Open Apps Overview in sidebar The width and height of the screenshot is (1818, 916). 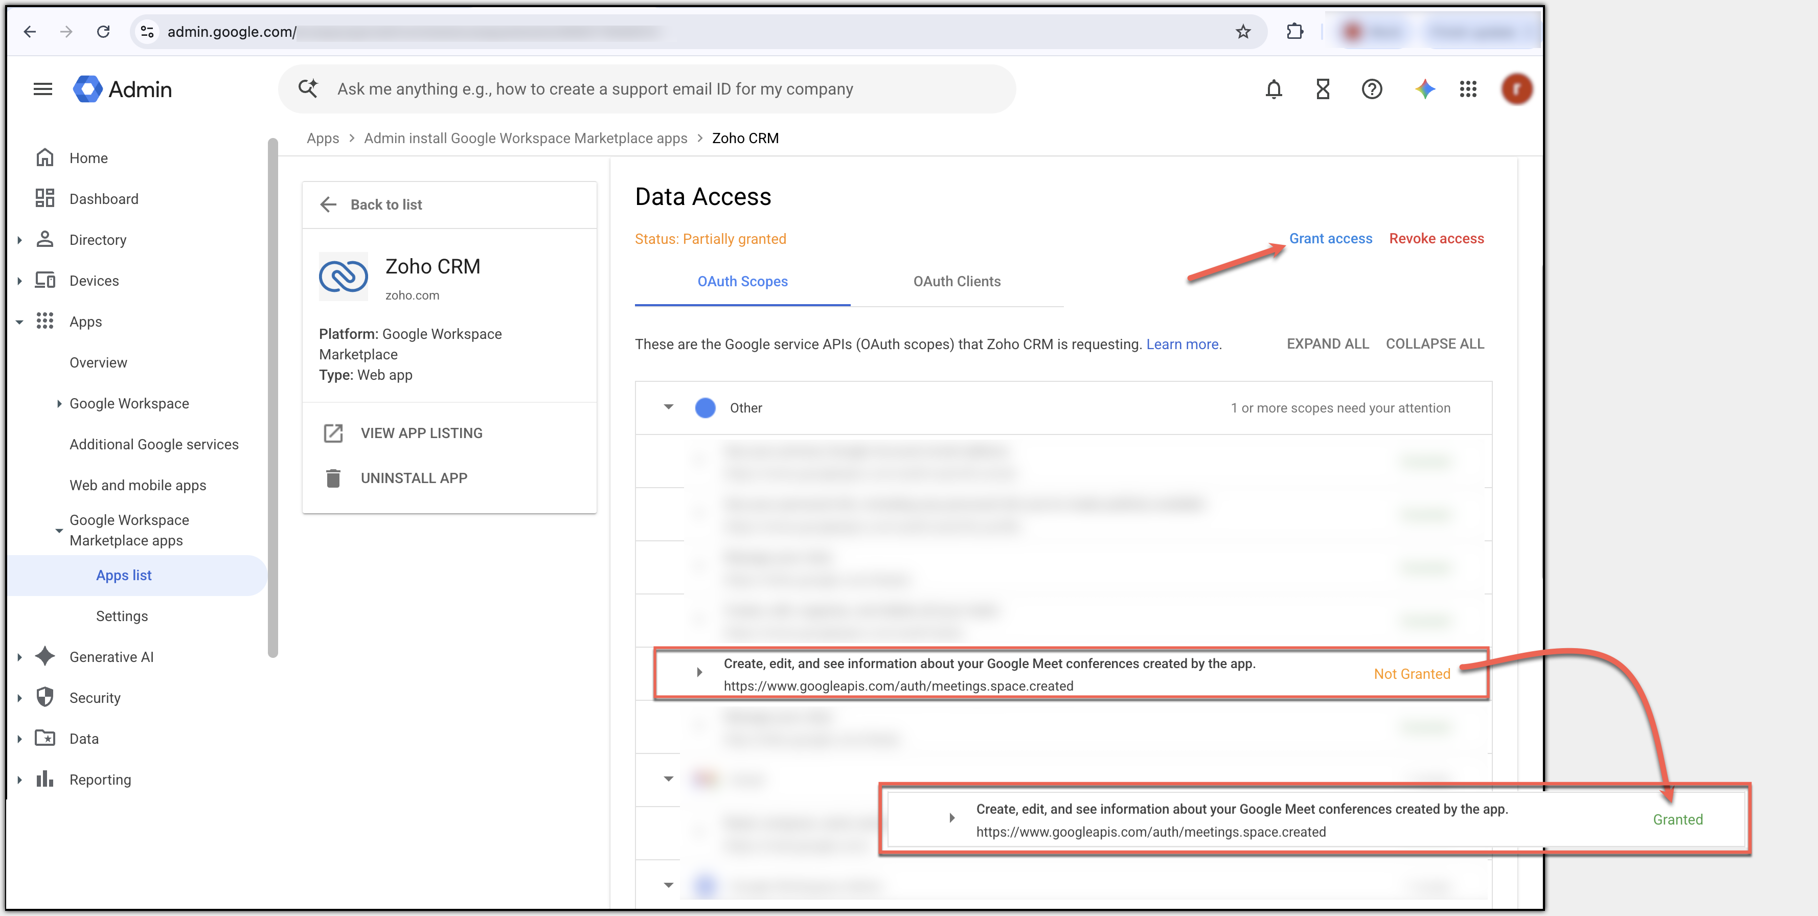[98, 363]
